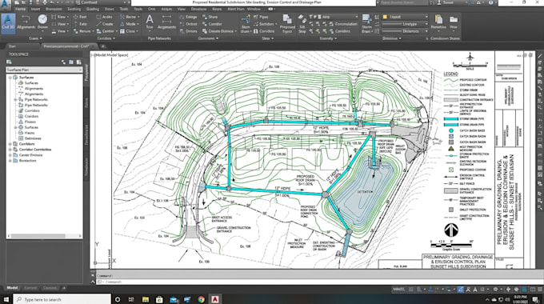
Task: Click the leftmost icon in the Toolspace header
Action: [x=9, y=62]
